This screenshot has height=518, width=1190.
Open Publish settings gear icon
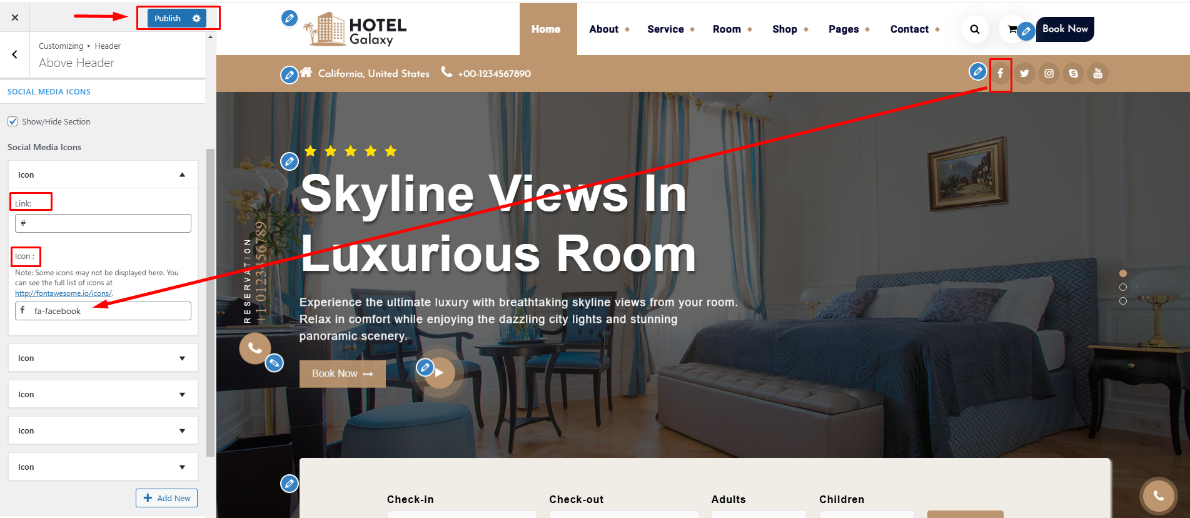[x=196, y=18]
